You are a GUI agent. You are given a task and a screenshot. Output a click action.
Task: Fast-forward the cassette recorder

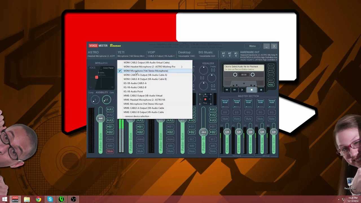[x=234, y=90]
